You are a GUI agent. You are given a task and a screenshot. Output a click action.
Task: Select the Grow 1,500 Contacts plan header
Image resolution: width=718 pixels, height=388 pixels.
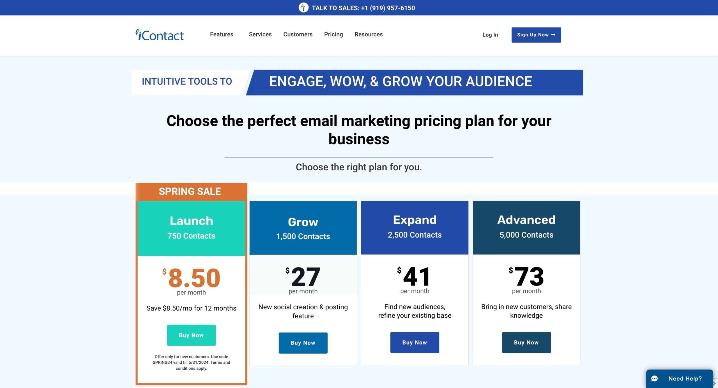click(x=303, y=228)
